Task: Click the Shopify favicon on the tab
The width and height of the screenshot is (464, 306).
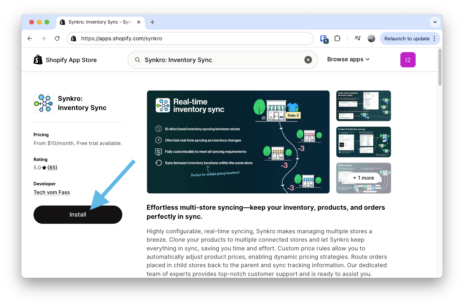Action: [62, 22]
